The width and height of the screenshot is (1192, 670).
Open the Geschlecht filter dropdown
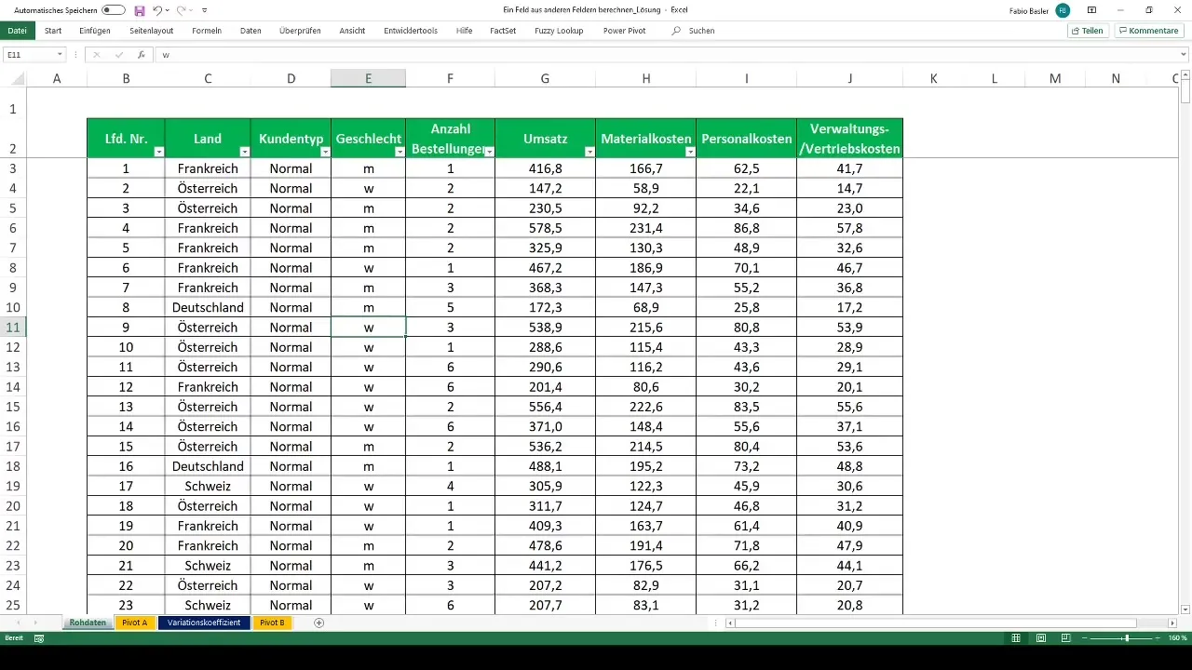(400, 151)
